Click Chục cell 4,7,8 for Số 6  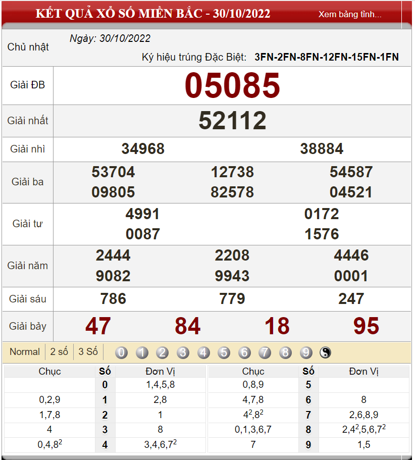(253, 399)
